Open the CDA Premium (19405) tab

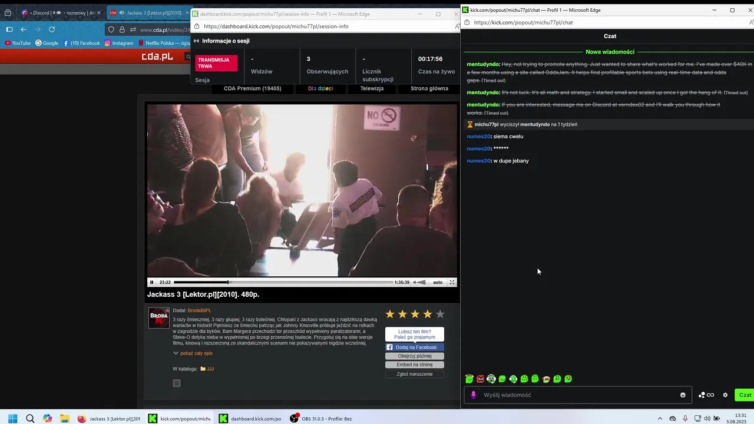[x=252, y=88]
